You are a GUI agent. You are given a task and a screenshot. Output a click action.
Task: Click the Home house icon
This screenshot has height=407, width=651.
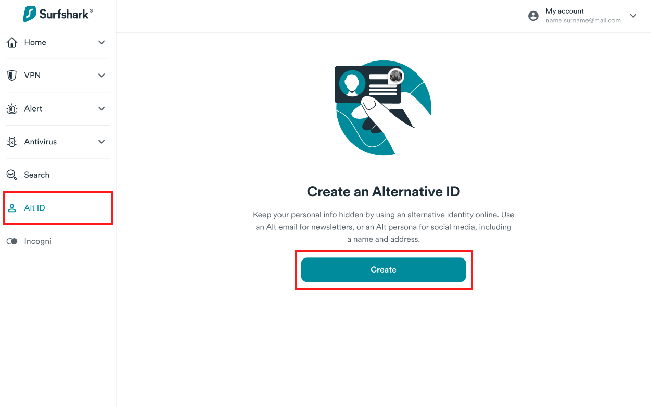pyautogui.click(x=11, y=43)
